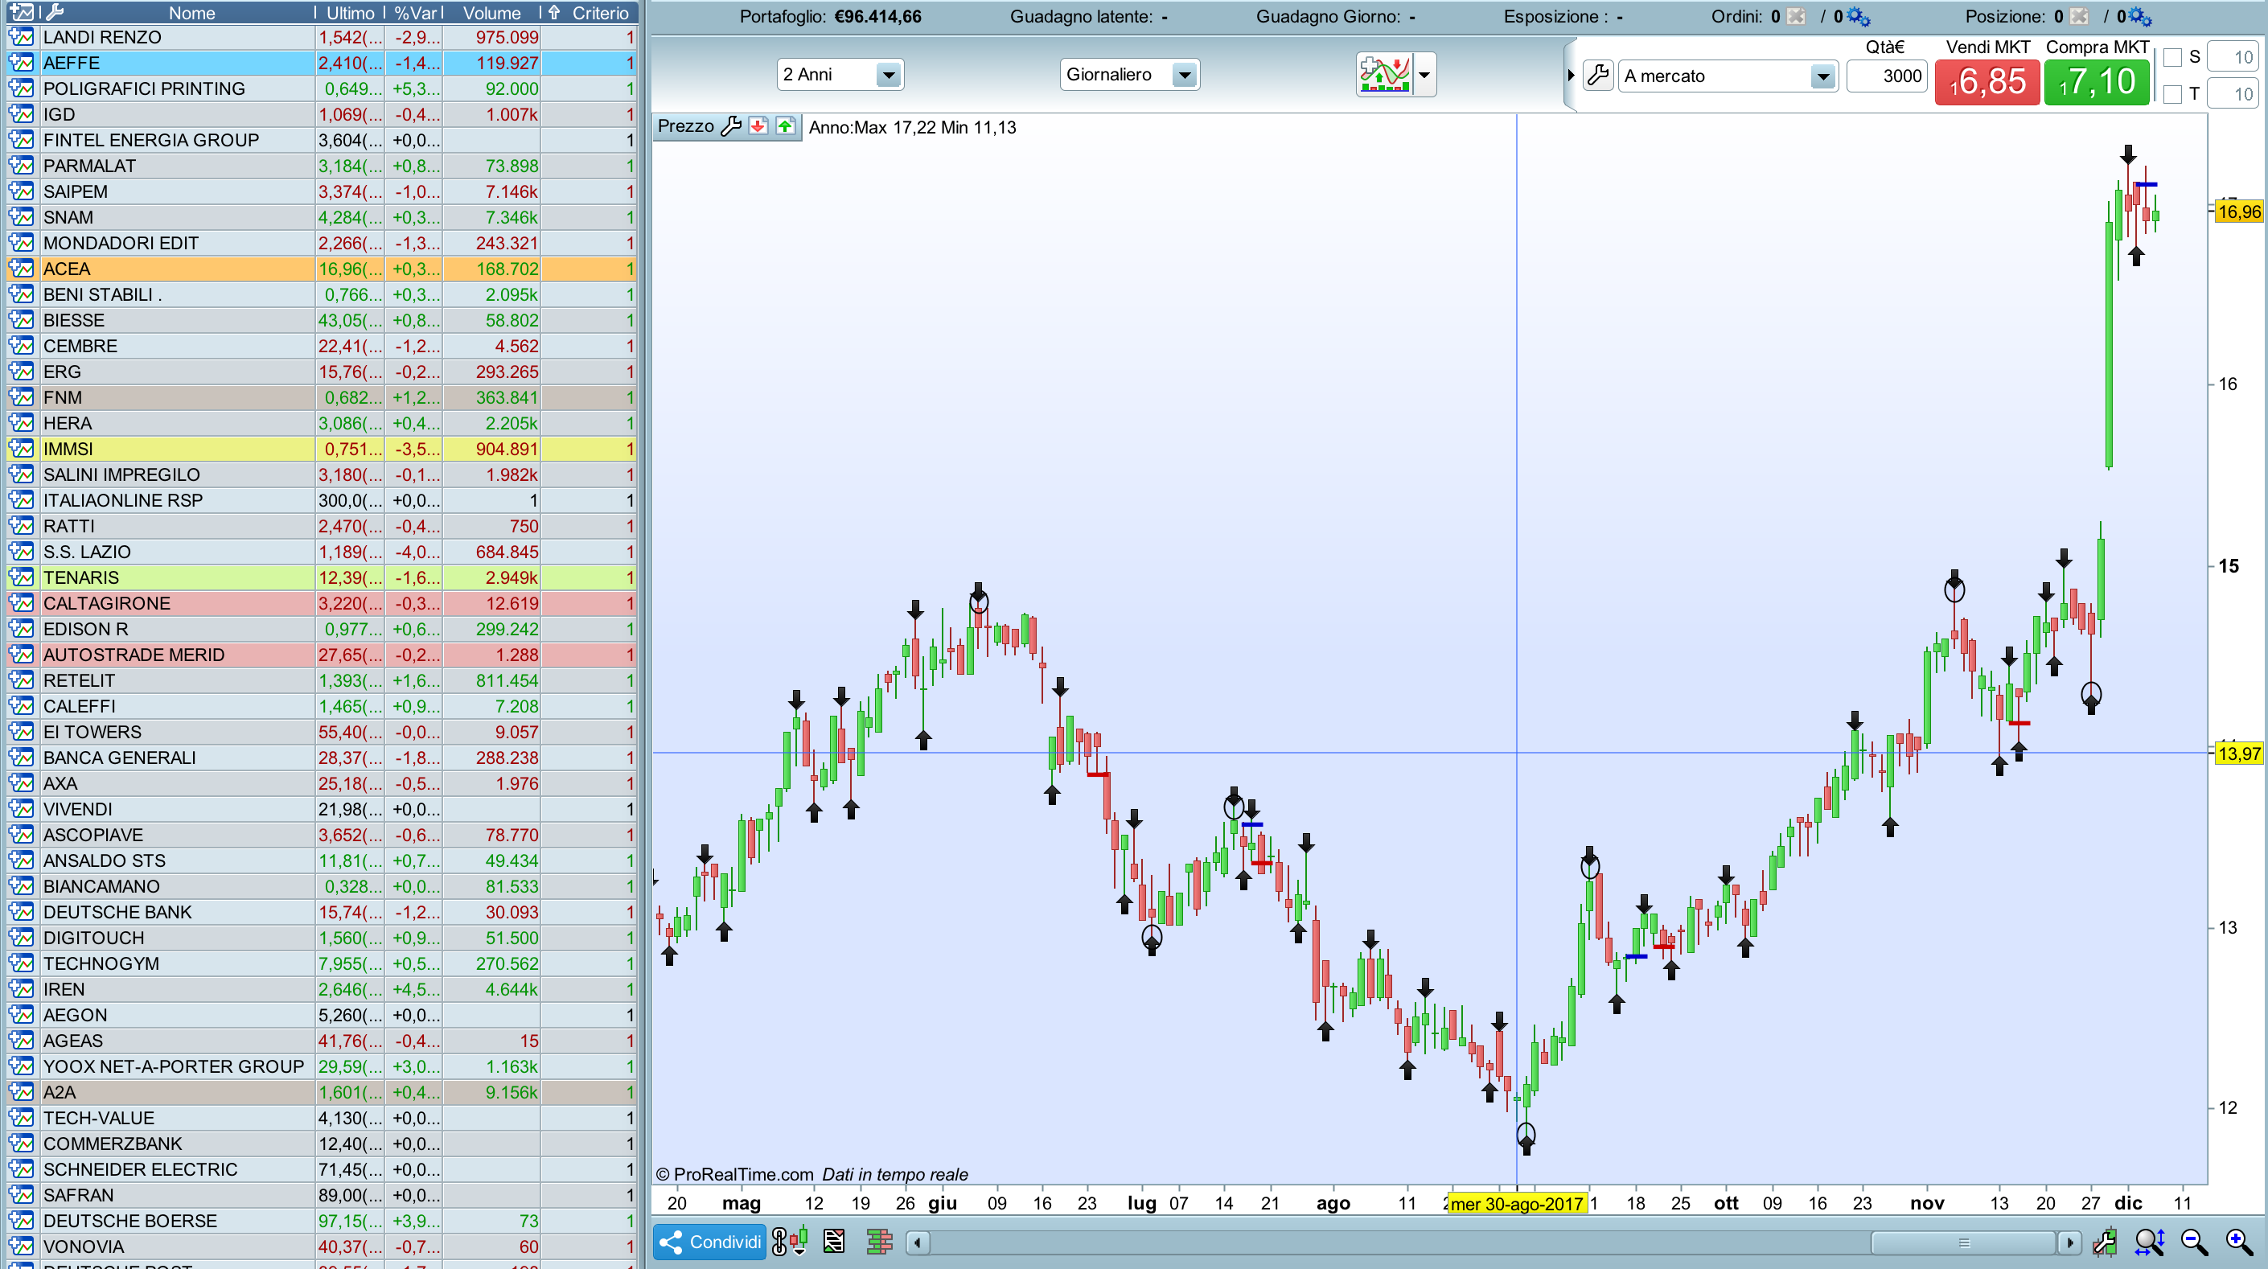Click chart scrollbar left arrow

point(918,1242)
